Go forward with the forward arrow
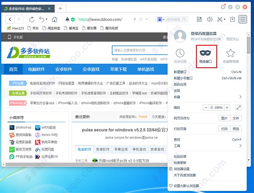This screenshot has width=254, height=193. click(19, 19)
